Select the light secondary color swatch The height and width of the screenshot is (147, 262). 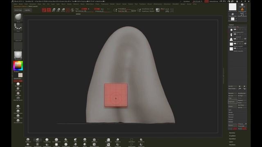pyautogui.click(x=20, y=75)
